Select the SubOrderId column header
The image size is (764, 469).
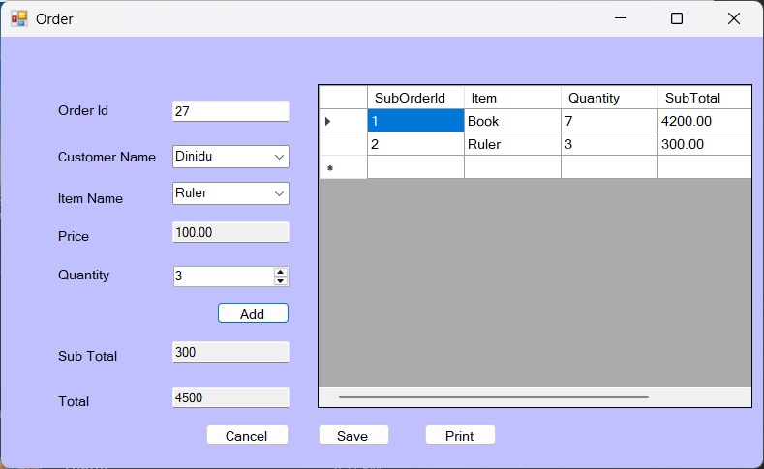click(414, 98)
